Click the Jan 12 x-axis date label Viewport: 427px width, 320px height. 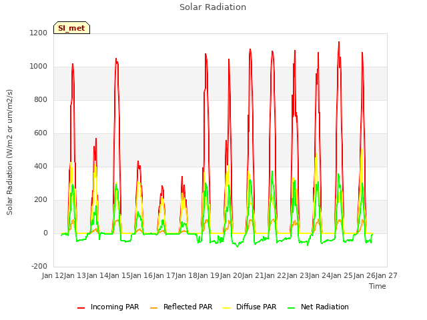tap(53, 275)
